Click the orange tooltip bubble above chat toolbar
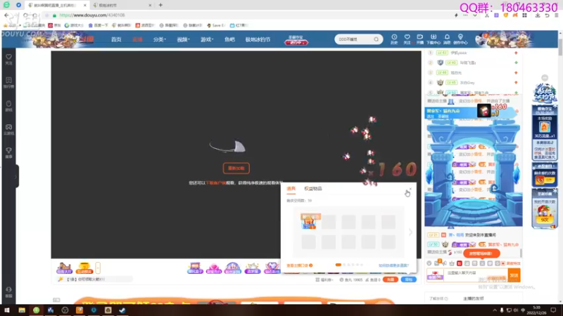Viewport: 563px width, 316px height. point(481,254)
